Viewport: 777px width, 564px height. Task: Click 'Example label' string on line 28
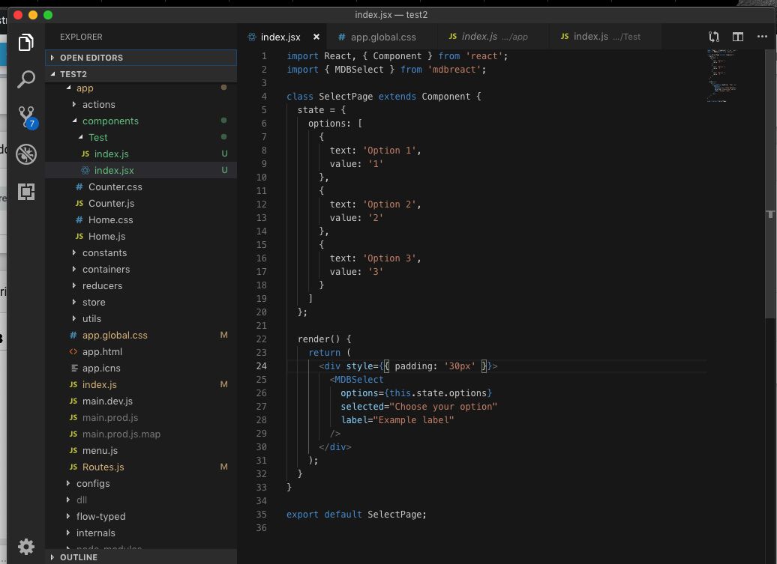tap(413, 420)
